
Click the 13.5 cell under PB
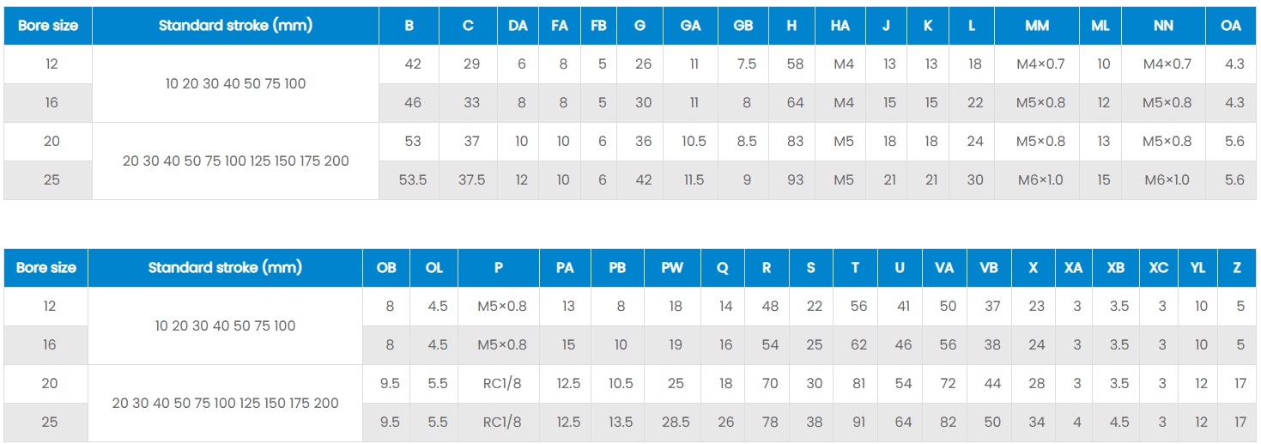(621, 423)
